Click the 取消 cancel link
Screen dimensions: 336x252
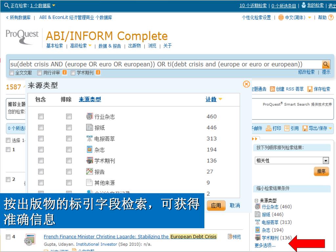pos(235,205)
